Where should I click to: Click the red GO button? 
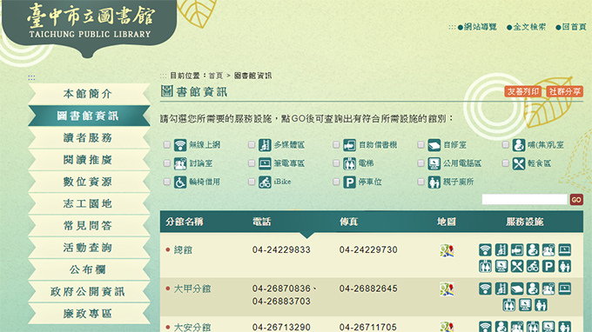576,200
